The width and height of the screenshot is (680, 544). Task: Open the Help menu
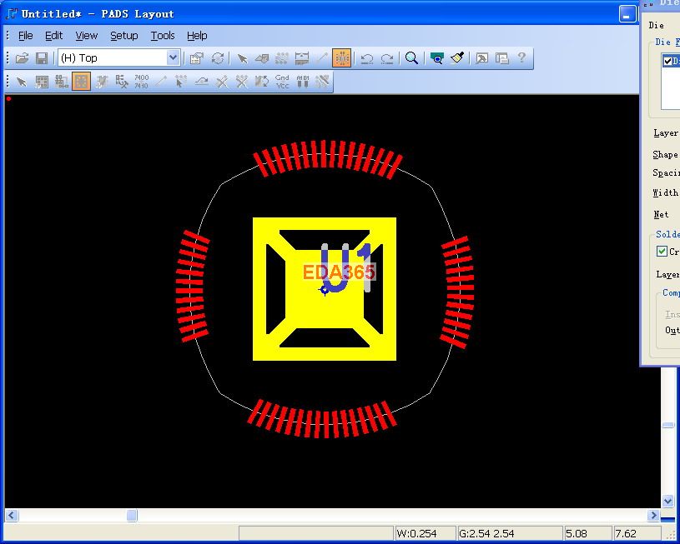pyautogui.click(x=197, y=36)
